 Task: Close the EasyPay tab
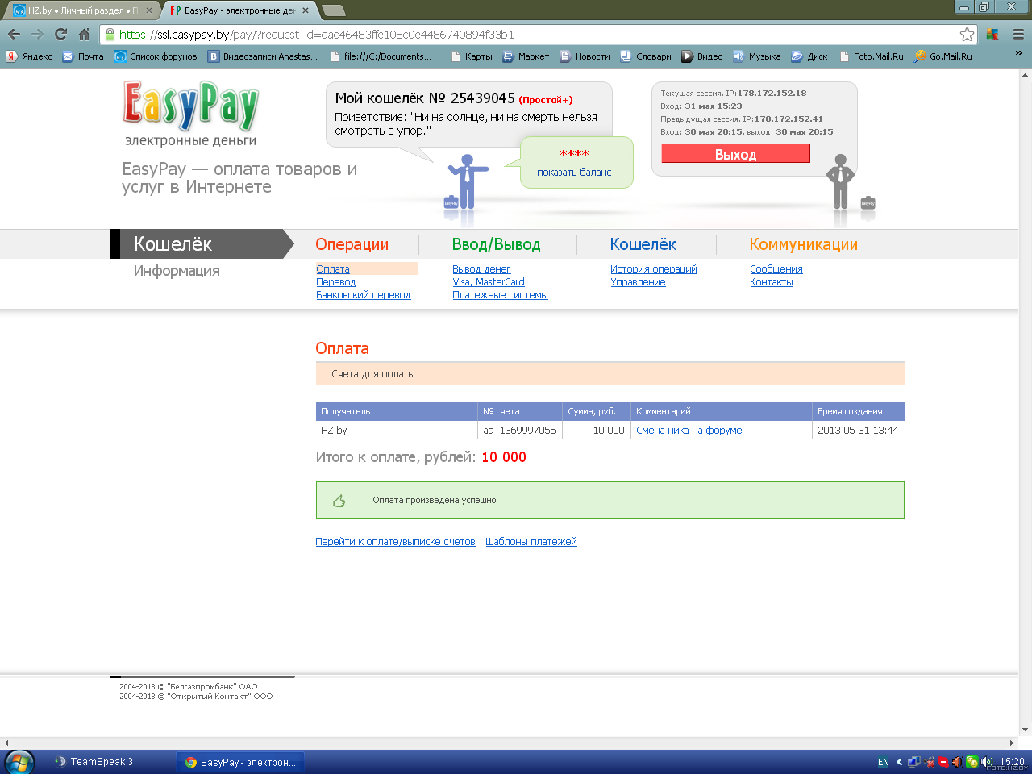(x=305, y=10)
